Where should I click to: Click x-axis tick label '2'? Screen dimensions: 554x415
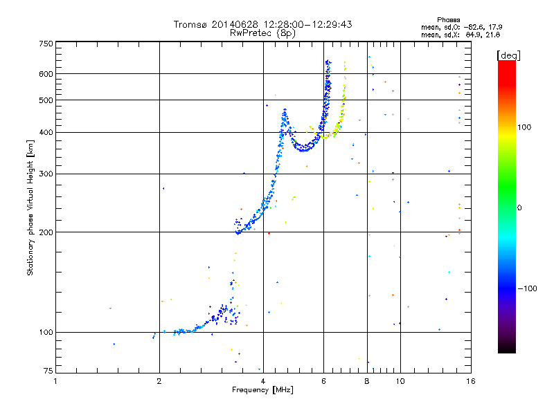[159, 381]
